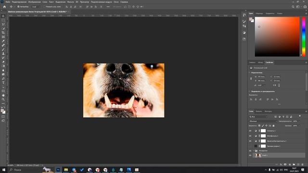The width and height of the screenshot is (308, 173).
Task: Open Auto-Select layer/group dropdown
Action: tap(36, 7)
